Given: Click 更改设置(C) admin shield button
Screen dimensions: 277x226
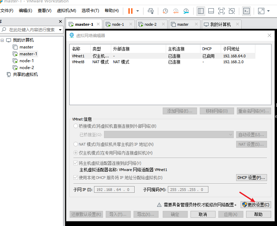Looking at the screenshot, I should (x=256, y=205).
